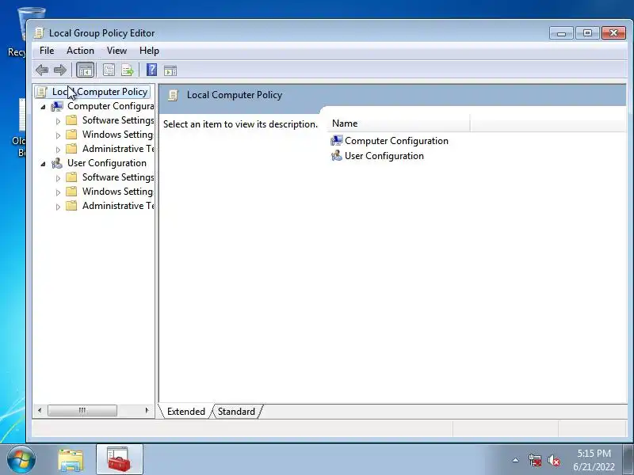This screenshot has height=475, width=634.
Task: Show hidden system tray icons arrow
Action: click(516, 460)
